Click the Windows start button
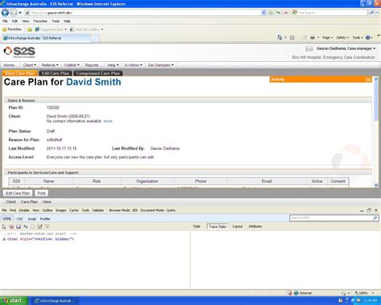The width and height of the screenshot is (381, 305). (14, 301)
